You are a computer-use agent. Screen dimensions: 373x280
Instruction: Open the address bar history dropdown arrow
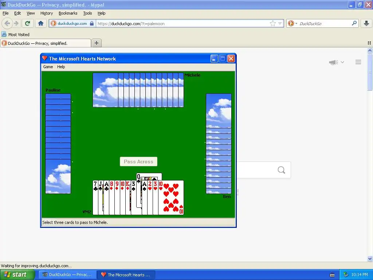[280, 23]
